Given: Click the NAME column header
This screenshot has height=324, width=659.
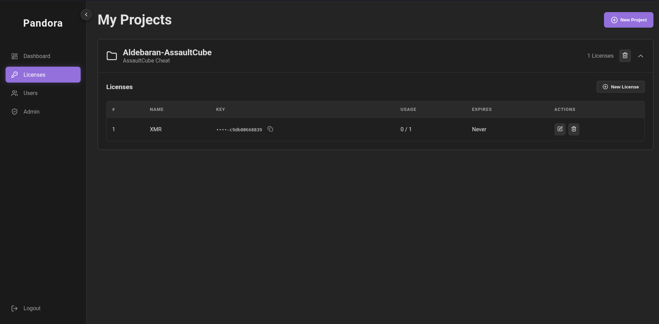Looking at the screenshot, I should (x=157, y=109).
